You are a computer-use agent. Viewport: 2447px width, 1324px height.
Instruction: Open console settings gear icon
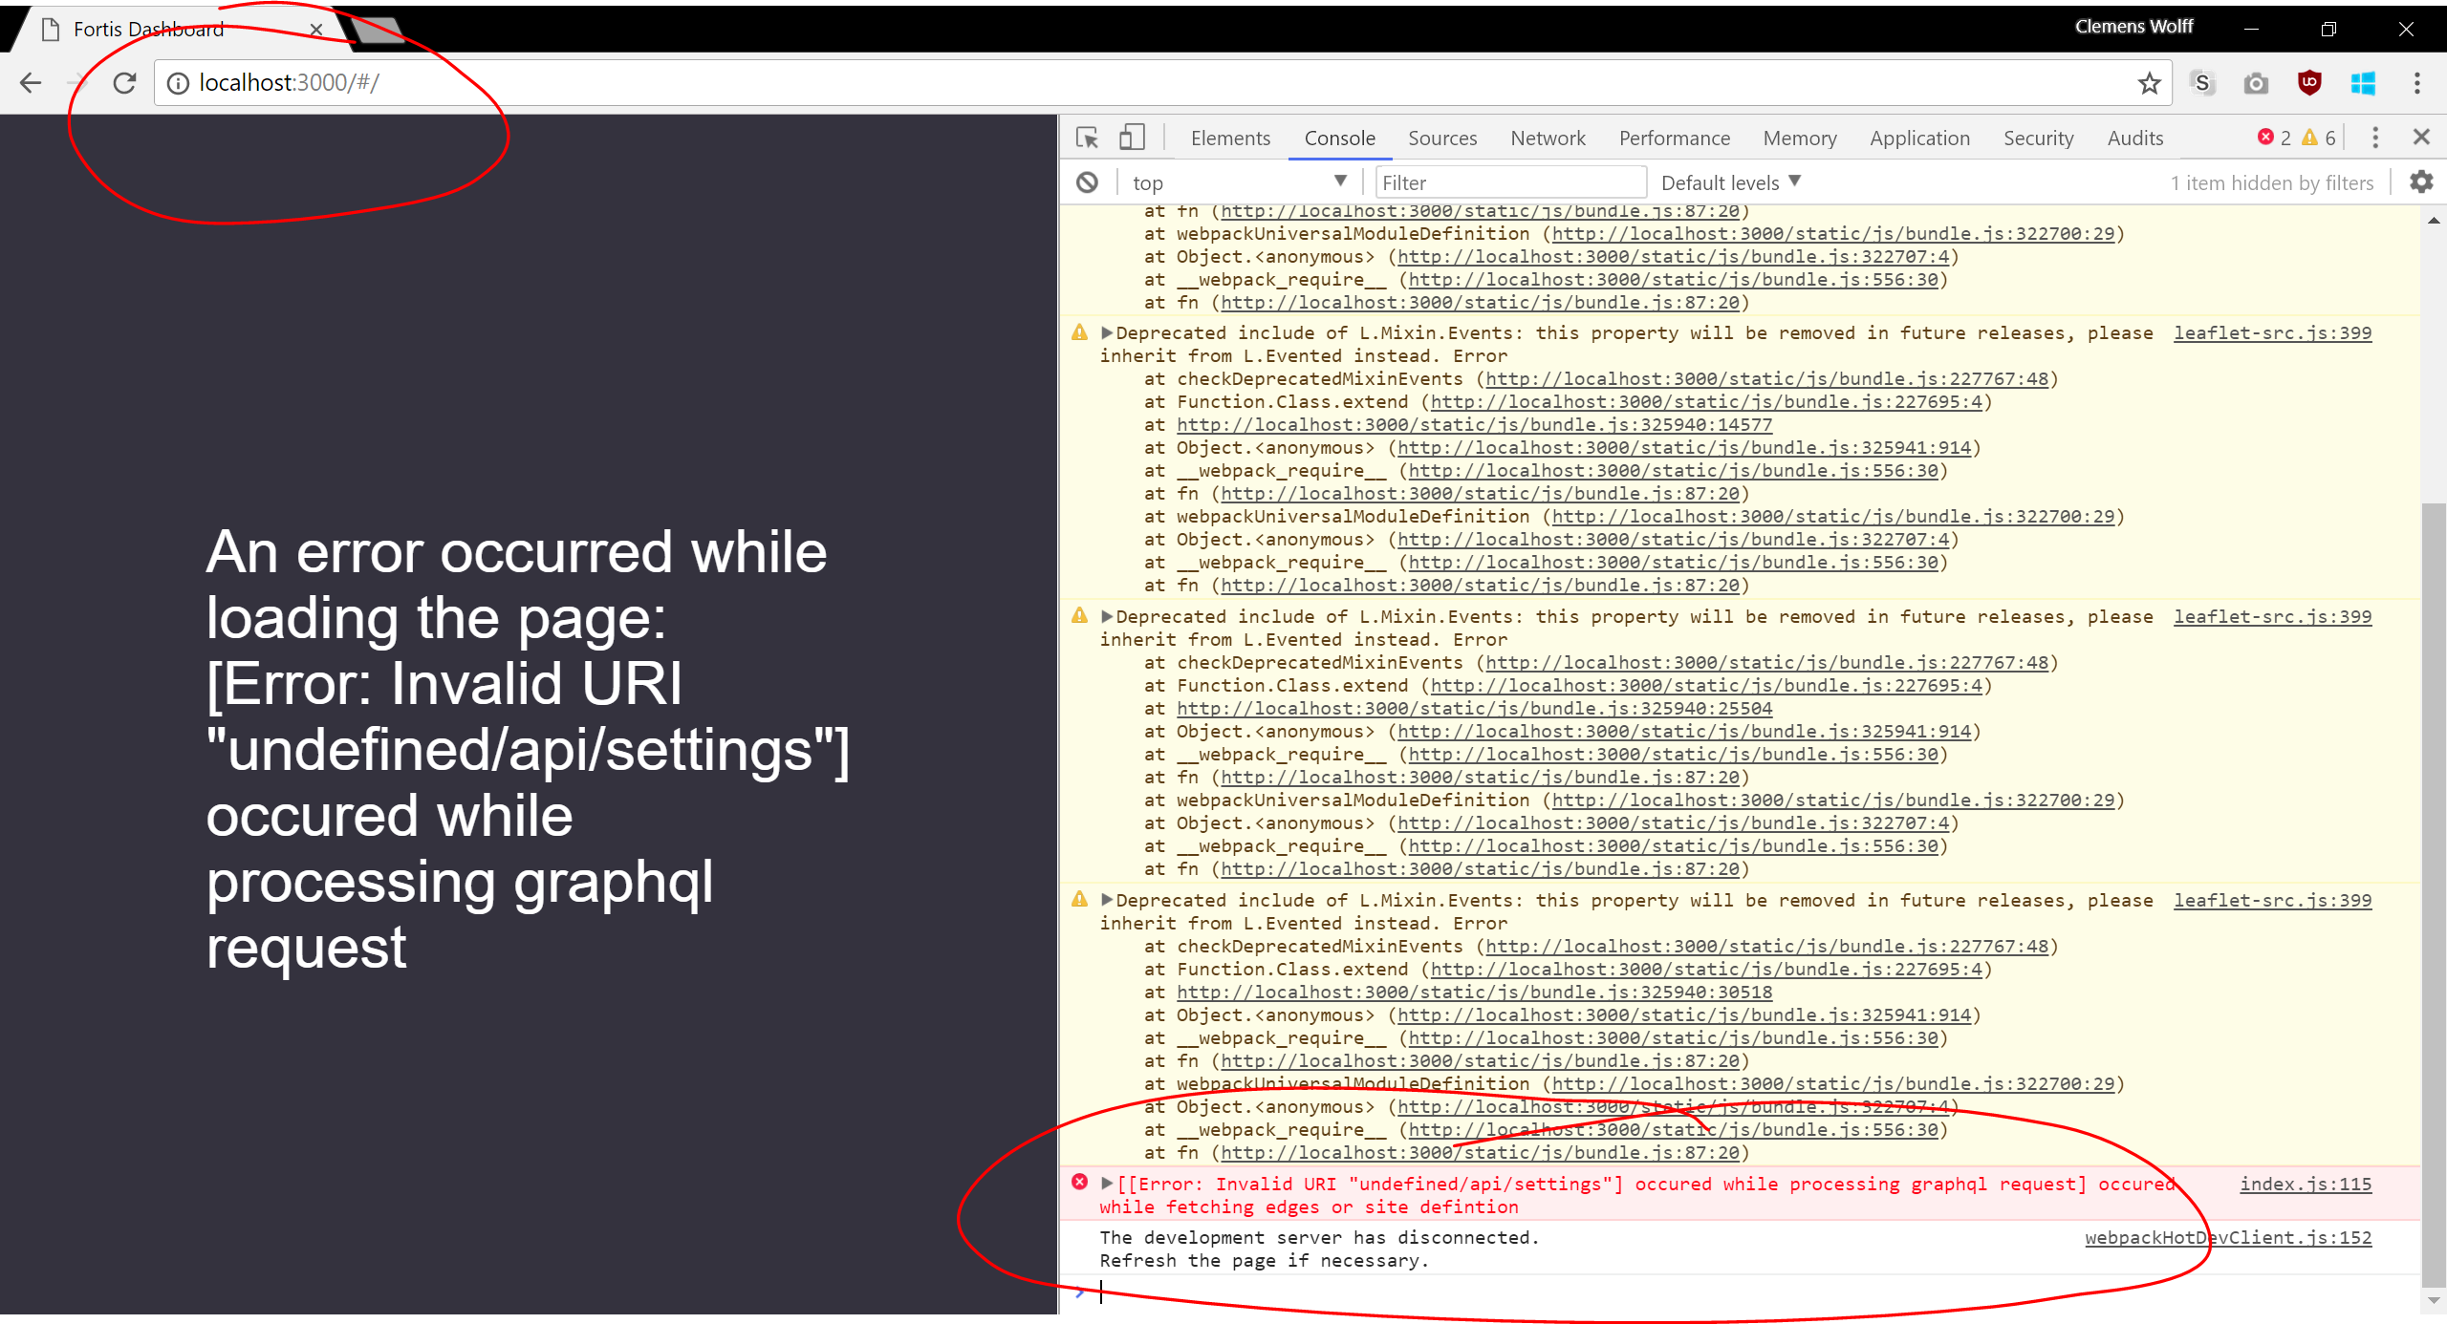pyautogui.click(x=2420, y=182)
